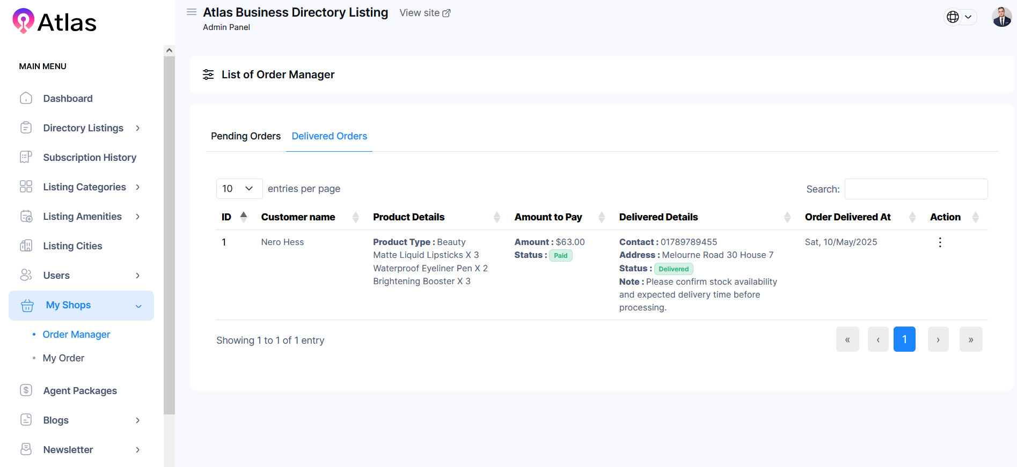Click the Dashboard home icon
This screenshot has height=467, width=1017.
26,99
